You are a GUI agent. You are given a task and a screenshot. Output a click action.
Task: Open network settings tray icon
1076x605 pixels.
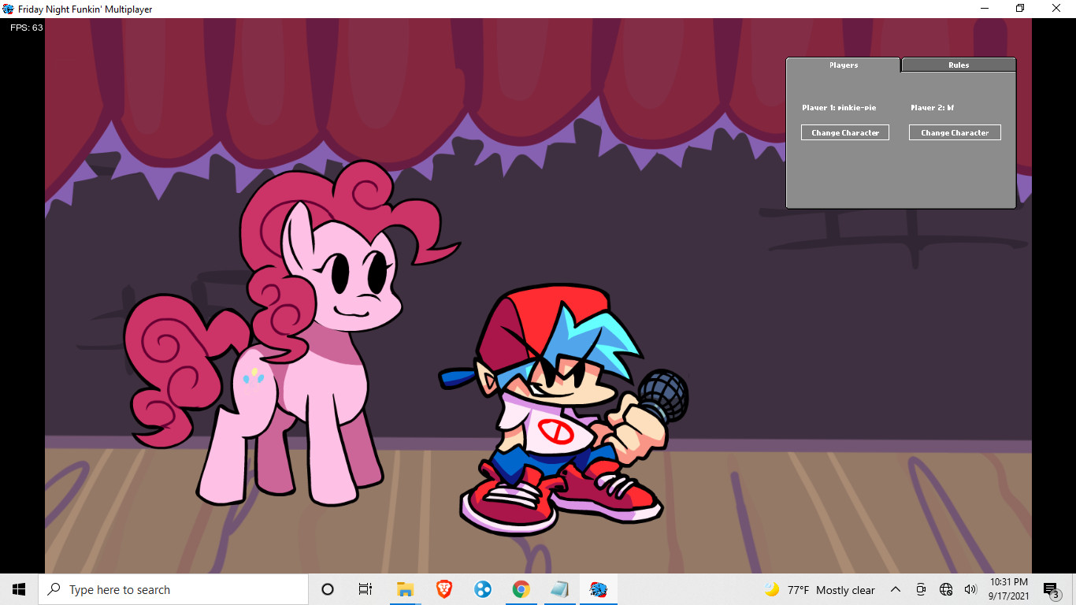coord(946,589)
